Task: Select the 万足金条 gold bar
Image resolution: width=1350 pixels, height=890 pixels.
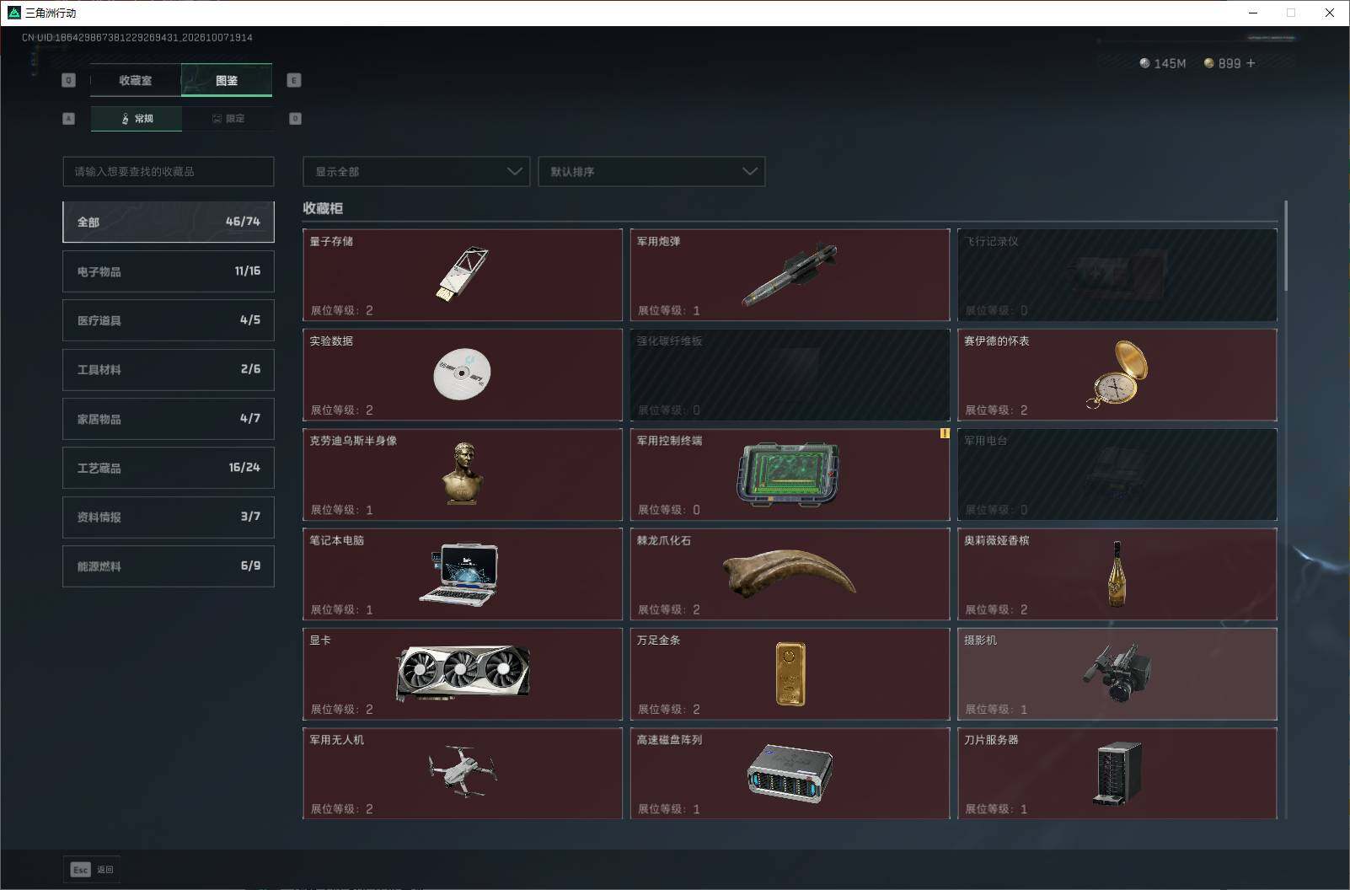Action: point(790,673)
